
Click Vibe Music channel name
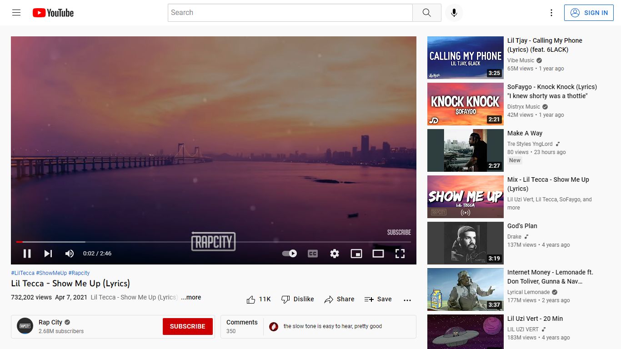tap(521, 60)
